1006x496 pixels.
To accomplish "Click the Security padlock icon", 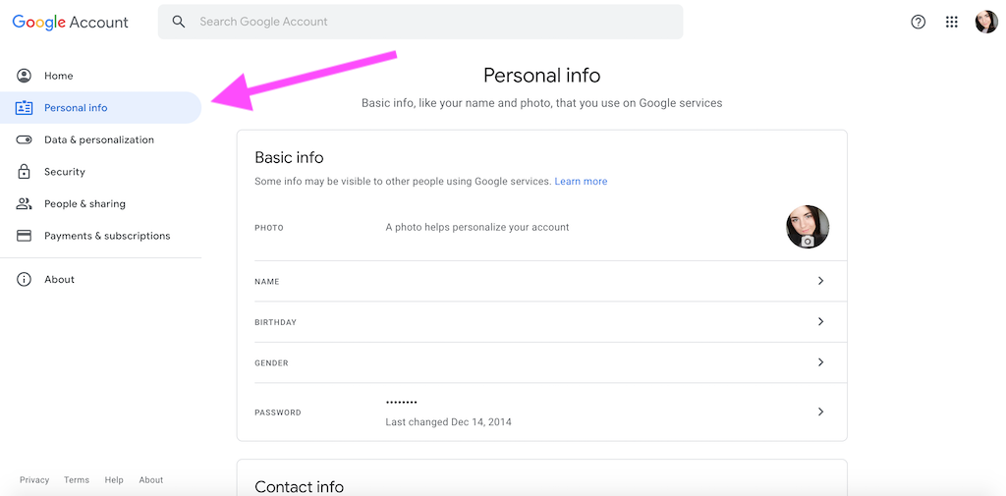I will tap(24, 172).
